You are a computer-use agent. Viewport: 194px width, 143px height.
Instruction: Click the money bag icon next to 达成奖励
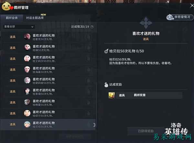[x=106, y=85]
